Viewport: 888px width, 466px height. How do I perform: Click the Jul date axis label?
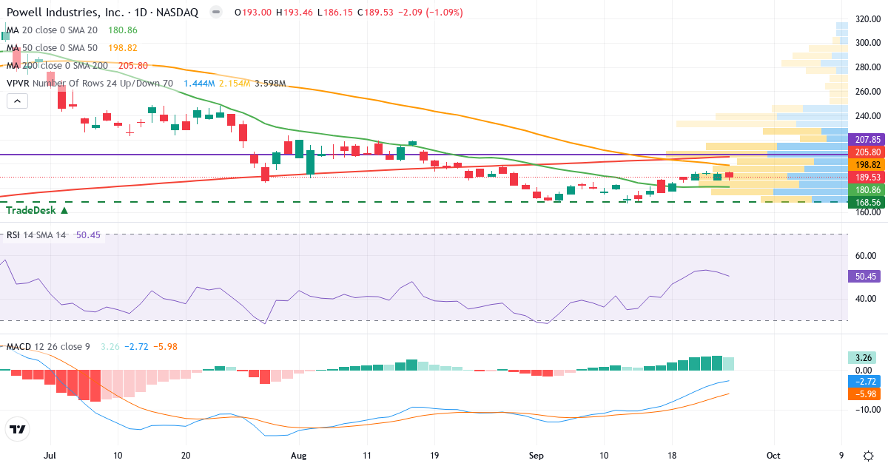click(x=50, y=456)
